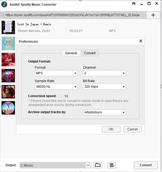This screenshot has height=172, width=162.
Task: Open the menu icon in title bar
Action: click(x=134, y=4)
